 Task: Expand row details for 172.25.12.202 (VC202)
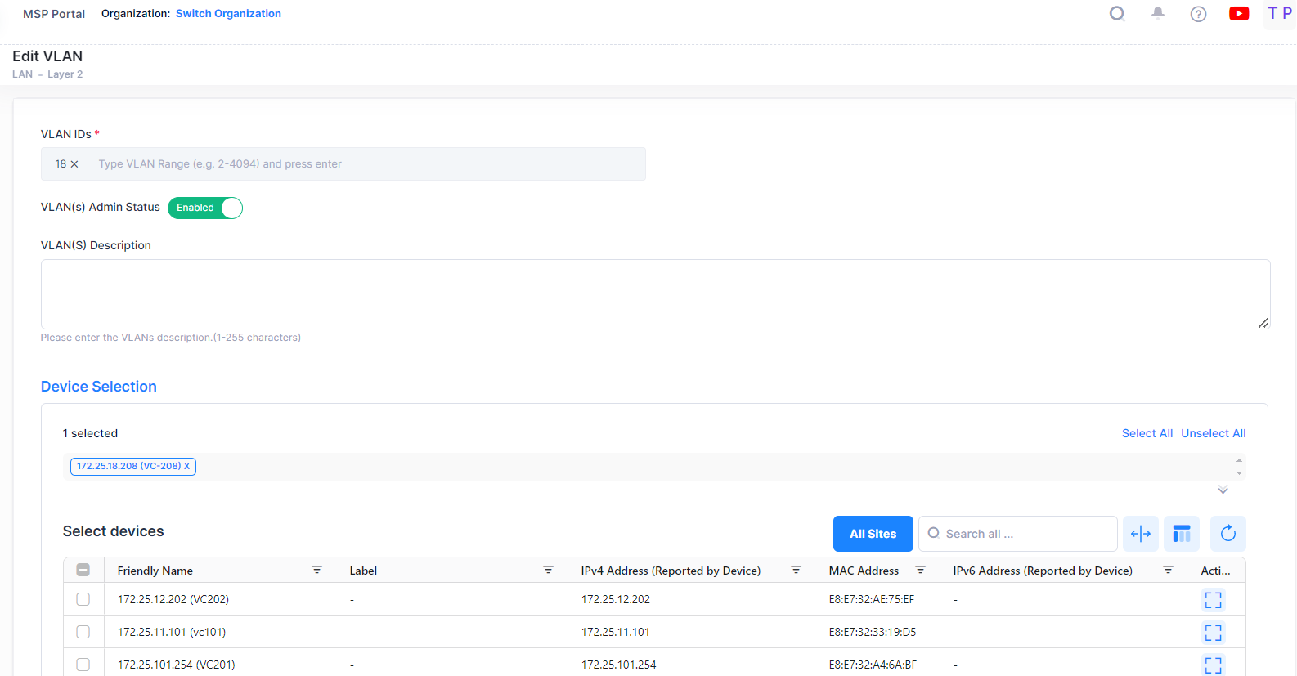tap(1213, 600)
